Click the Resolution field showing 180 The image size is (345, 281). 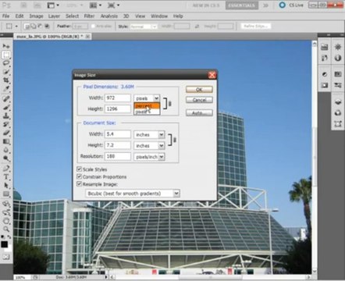tap(118, 156)
